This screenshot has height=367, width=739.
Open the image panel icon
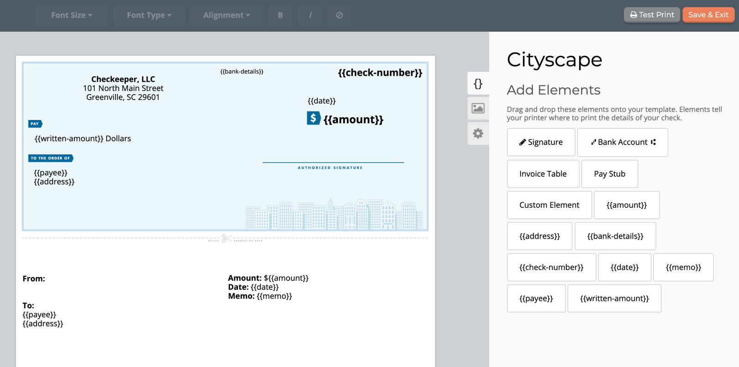pyautogui.click(x=478, y=108)
